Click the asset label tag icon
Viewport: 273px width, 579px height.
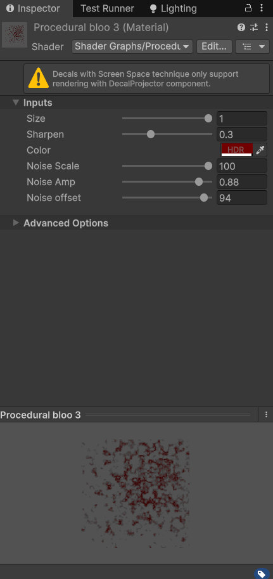pyautogui.click(x=262, y=574)
